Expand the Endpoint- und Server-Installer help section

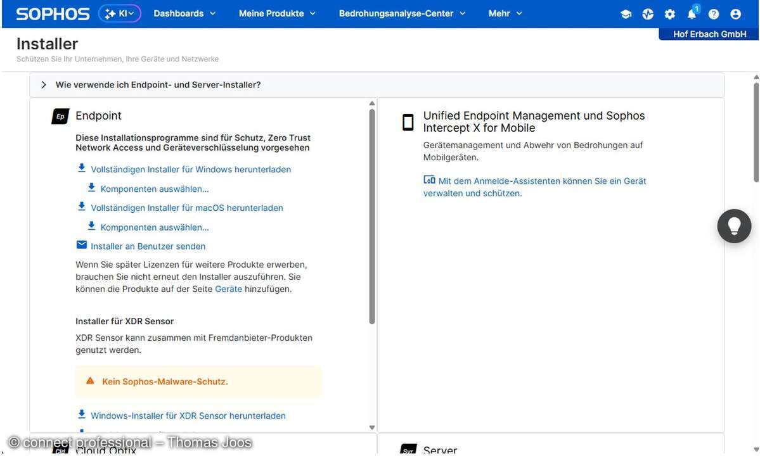point(377,85)
